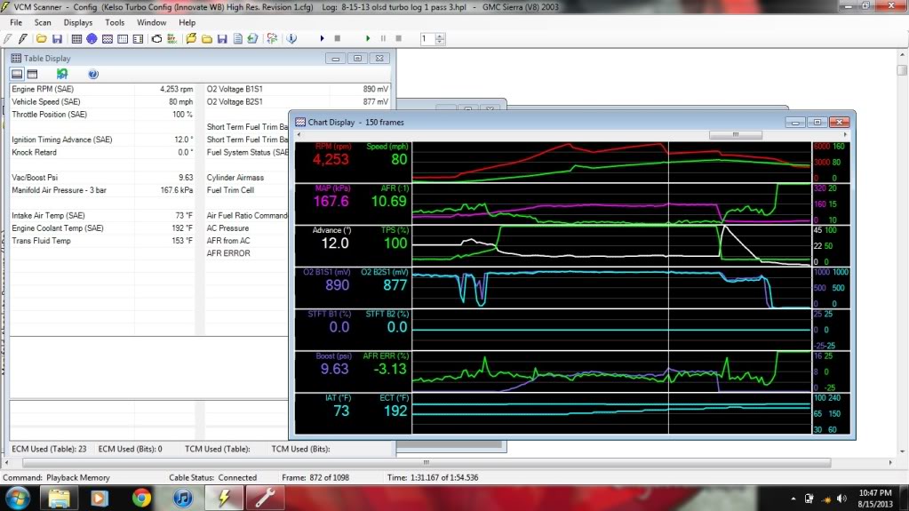909x511 pixels.
Task: Click the plain yellow folder toolbar icon
Action: pos(207,39)
